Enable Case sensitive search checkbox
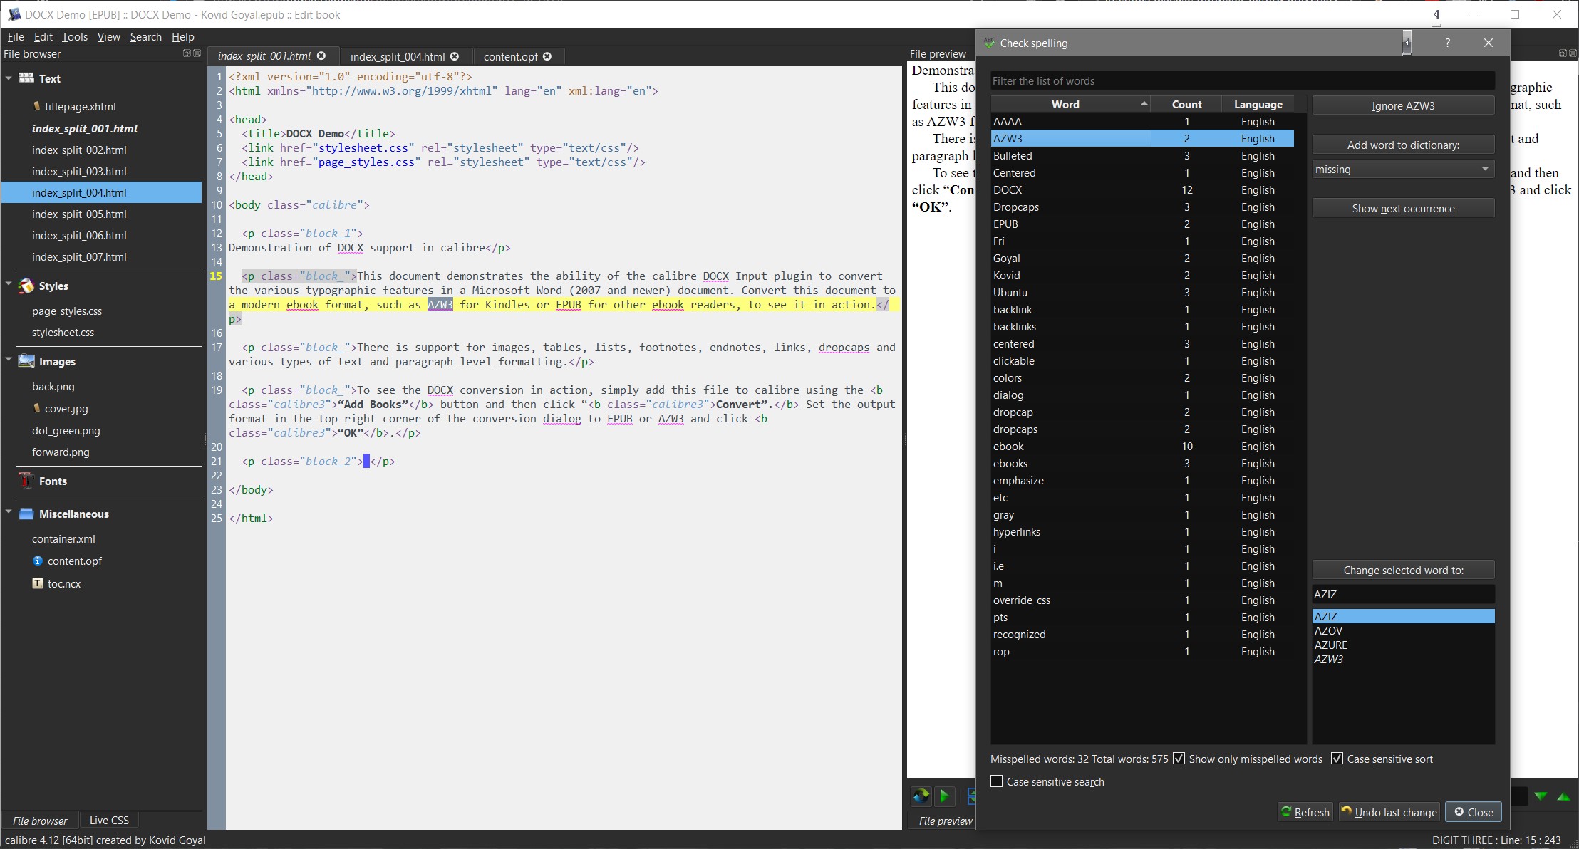Viewport: 1579px width, 849px height. coord(997,781)
